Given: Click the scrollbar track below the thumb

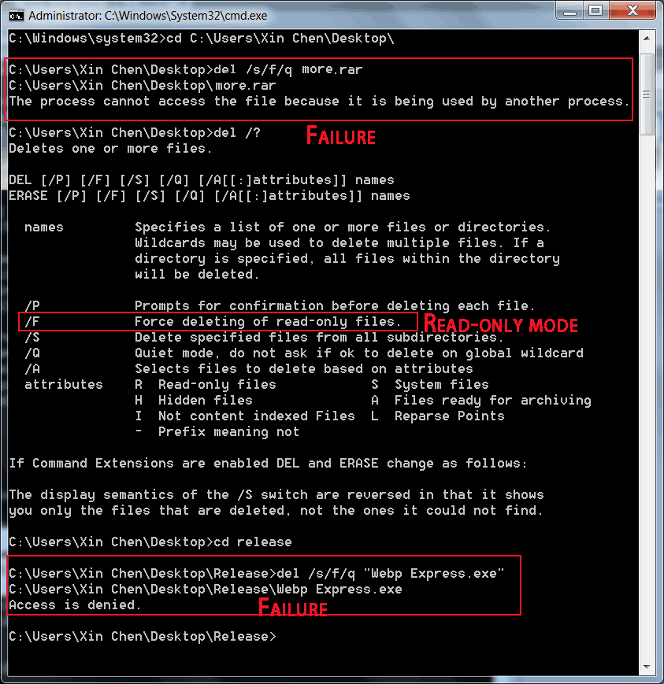Looking at the screenshot, I should pos(647,397).
